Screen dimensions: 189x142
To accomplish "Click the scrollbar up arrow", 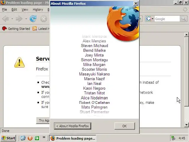I will 186,35.
